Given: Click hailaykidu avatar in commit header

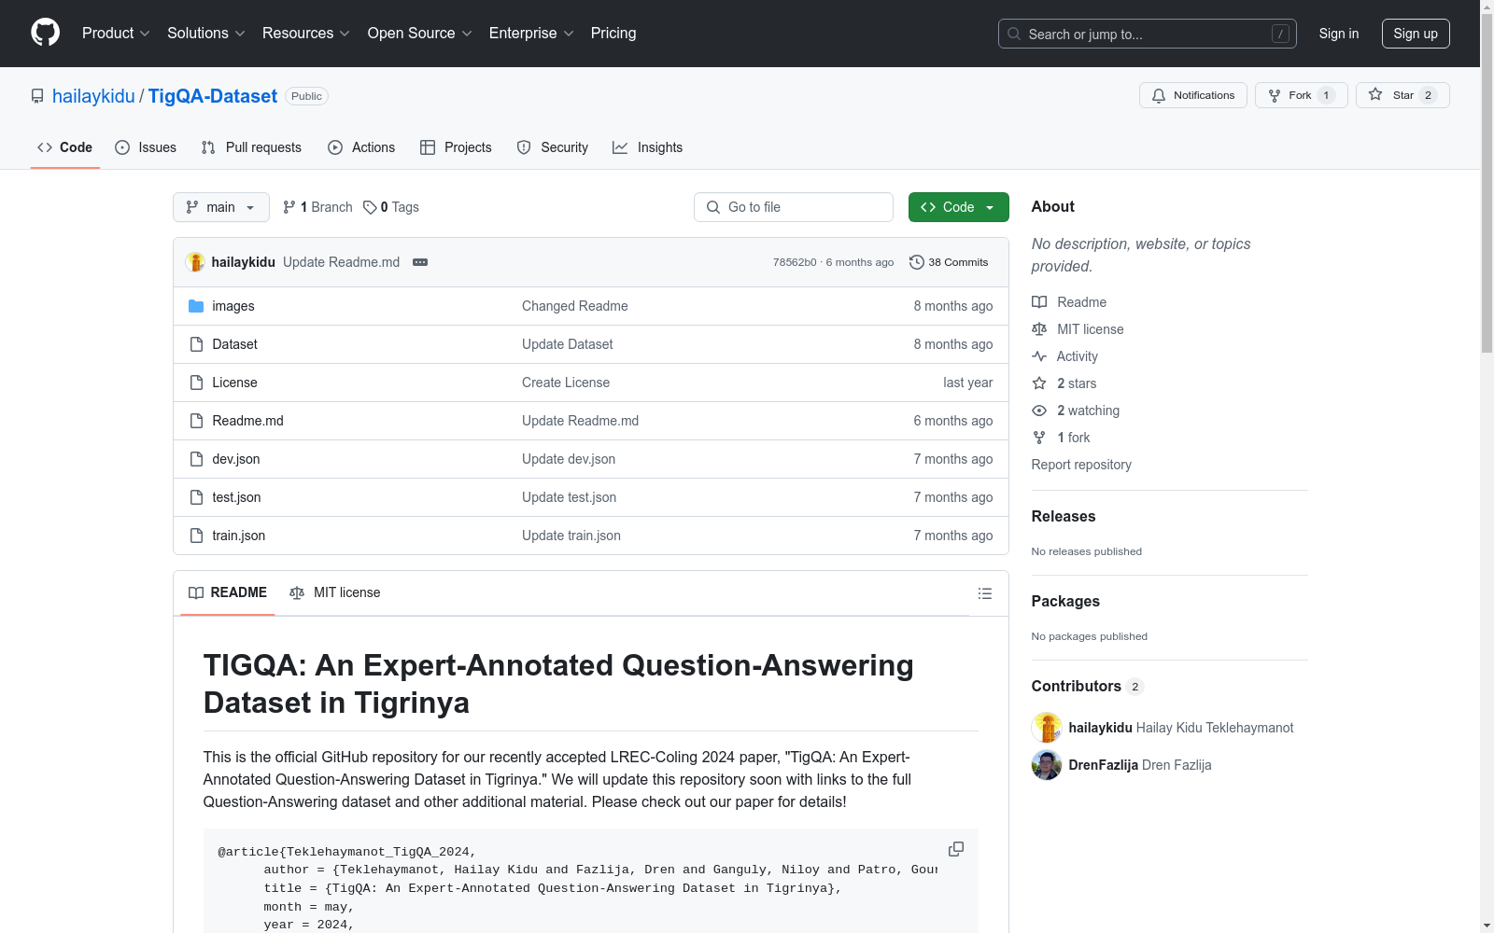Looking at the screenshot, I should click(195, 262).
